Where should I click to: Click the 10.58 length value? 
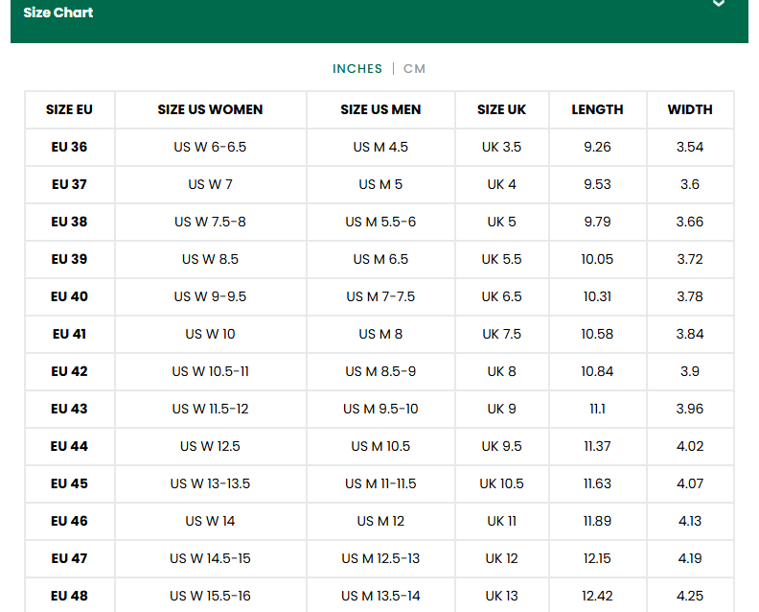(x=597, y=334)
